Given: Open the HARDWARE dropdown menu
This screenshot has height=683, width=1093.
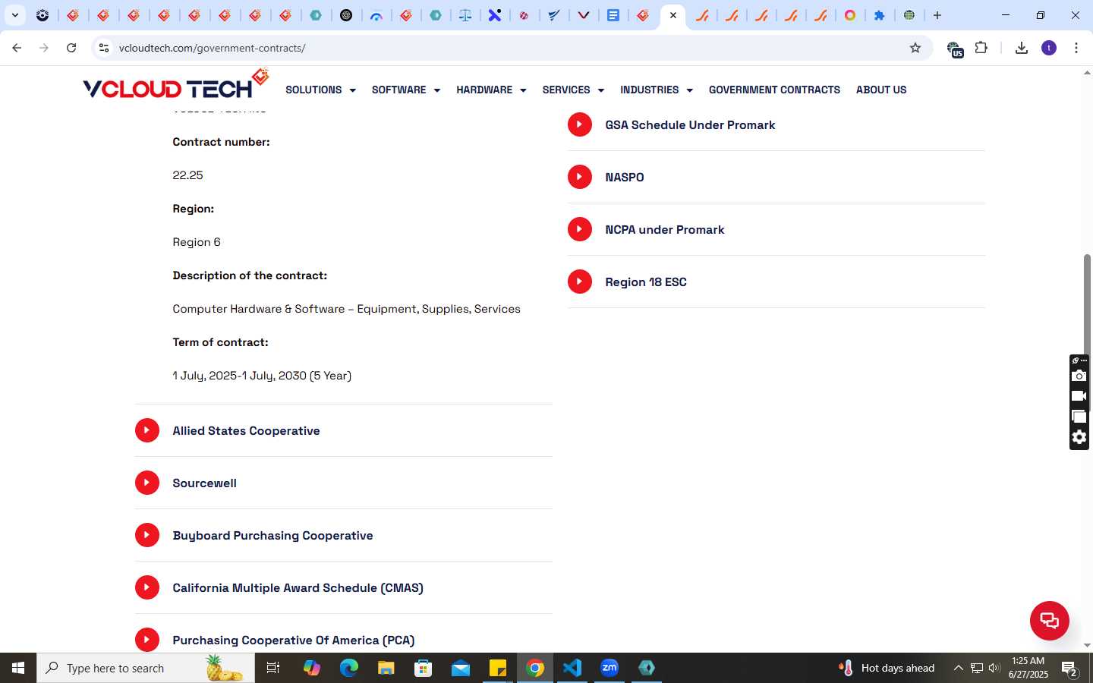Looking at the screenshot, I should click(491, 90).
